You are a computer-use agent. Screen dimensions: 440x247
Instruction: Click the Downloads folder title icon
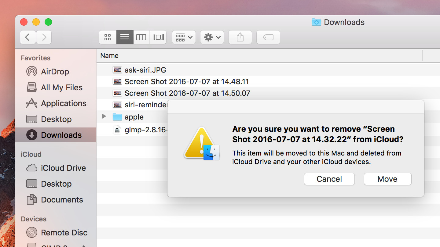[316, 22]
